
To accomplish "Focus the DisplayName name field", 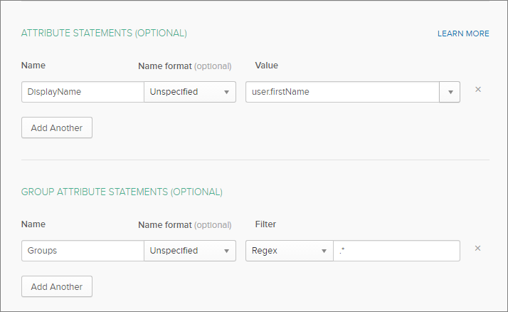I will click(x=83, y=92).
